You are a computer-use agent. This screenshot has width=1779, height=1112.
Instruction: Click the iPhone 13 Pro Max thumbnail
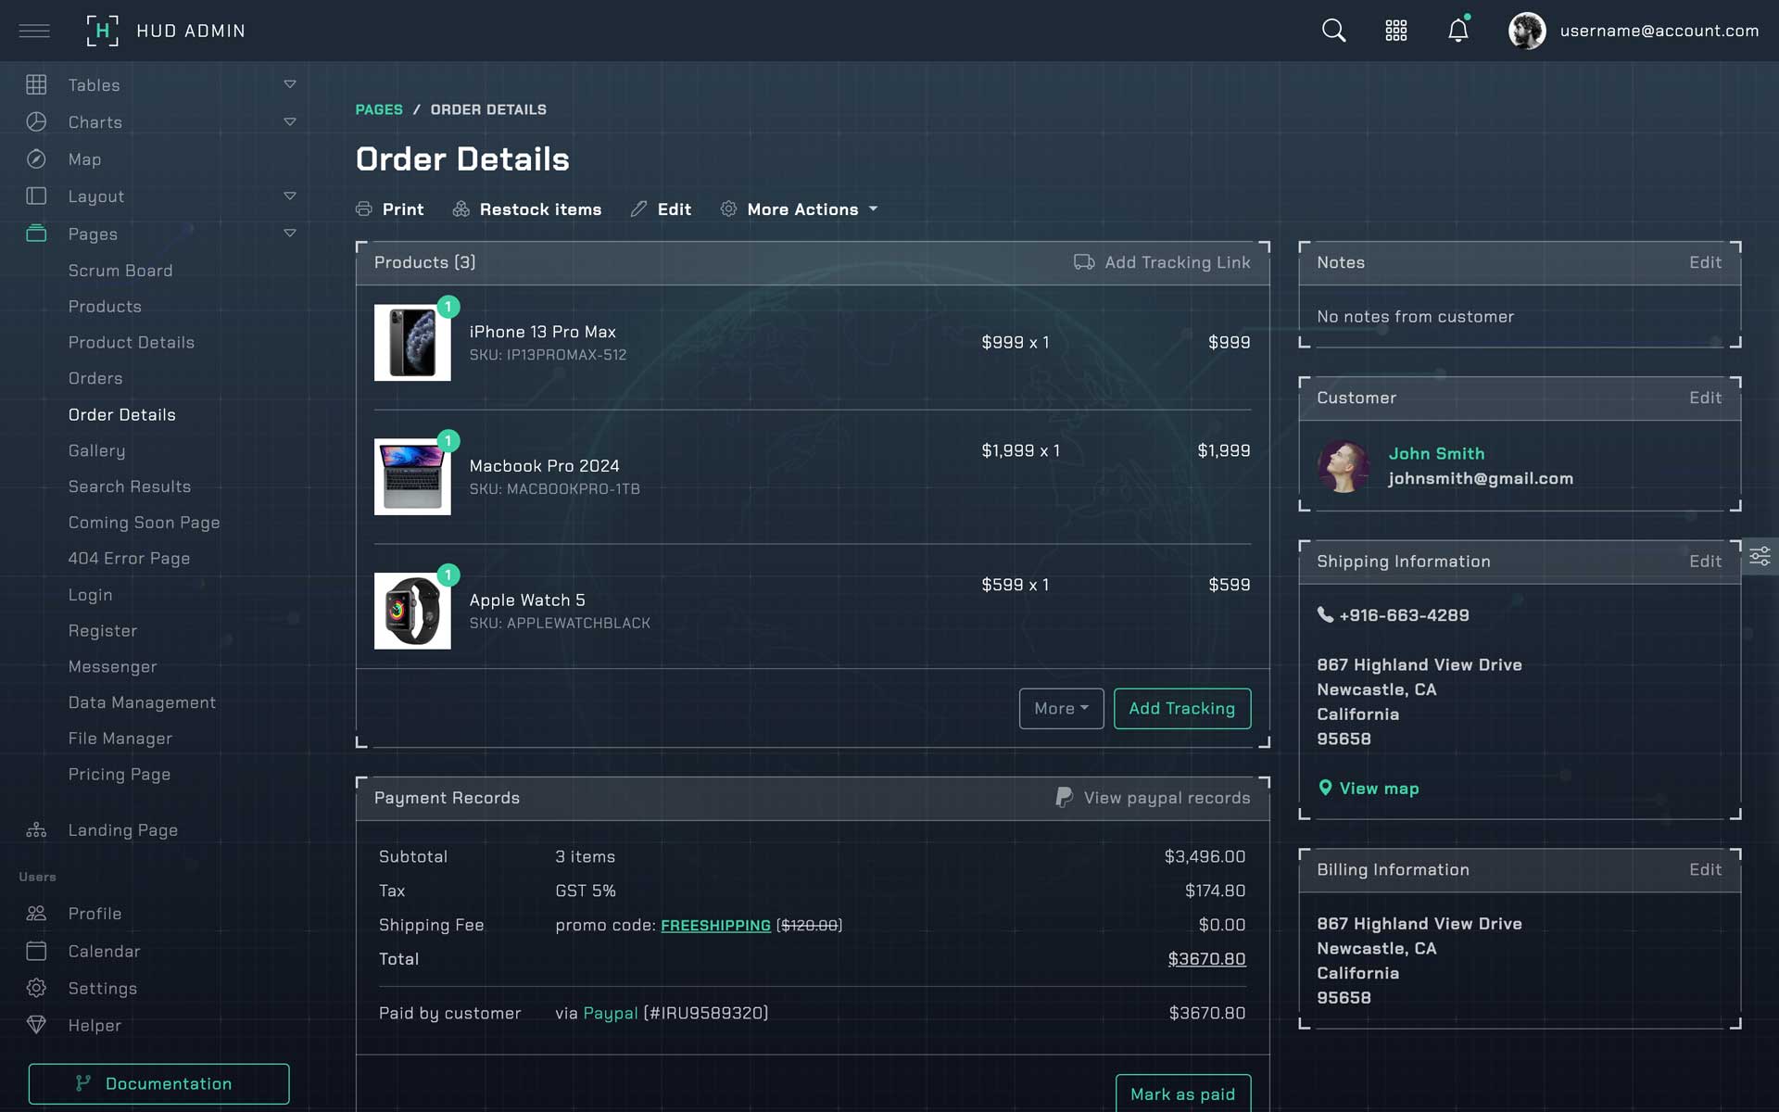(x=412, y=342)
